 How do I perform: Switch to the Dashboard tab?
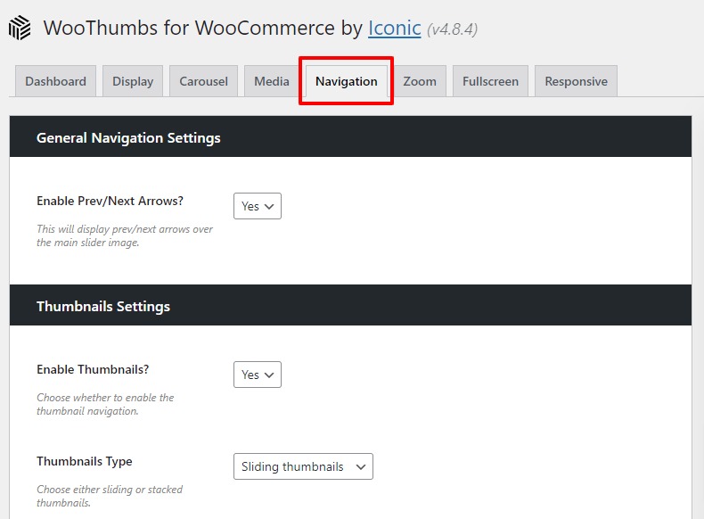pyautogui.click(x=55, y=81)
